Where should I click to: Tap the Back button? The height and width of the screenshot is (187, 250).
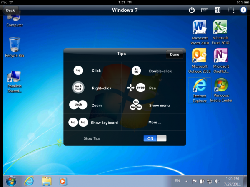click(10, 10)
